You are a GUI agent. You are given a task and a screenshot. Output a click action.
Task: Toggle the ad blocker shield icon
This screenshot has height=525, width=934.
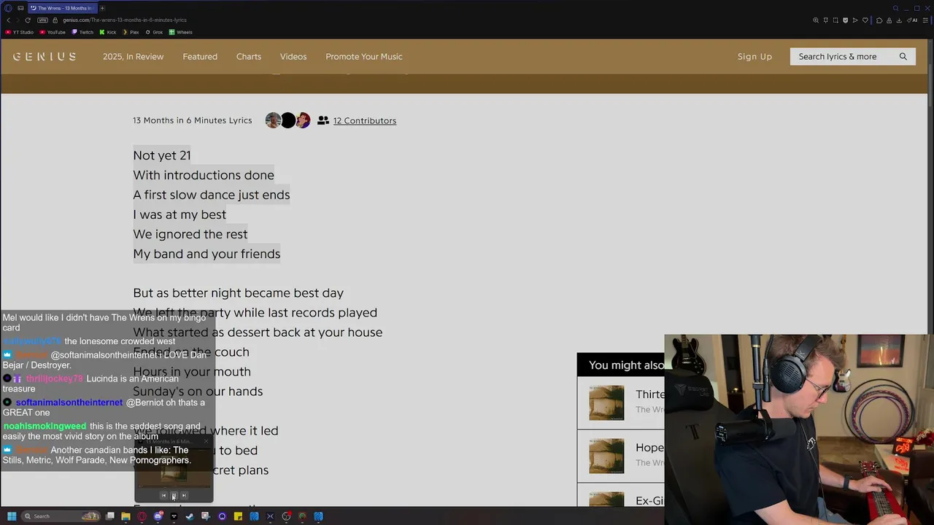coord(846,20)
